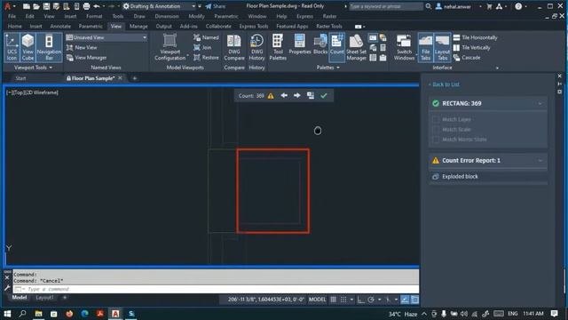Click New View button
This screenshot has height=320, width=568.
(x=82, y=47)
